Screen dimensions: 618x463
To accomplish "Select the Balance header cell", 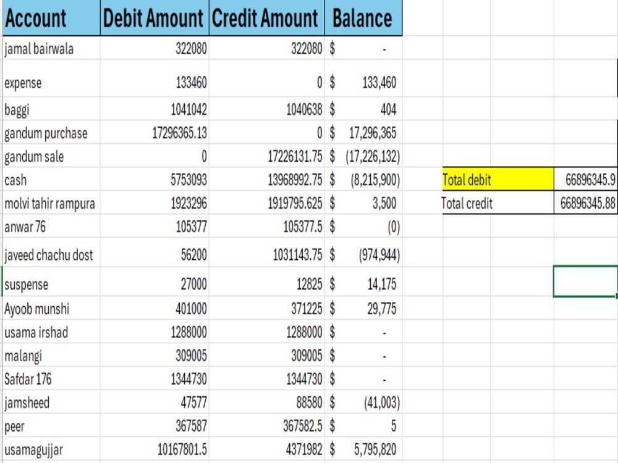I will (363, 18).
